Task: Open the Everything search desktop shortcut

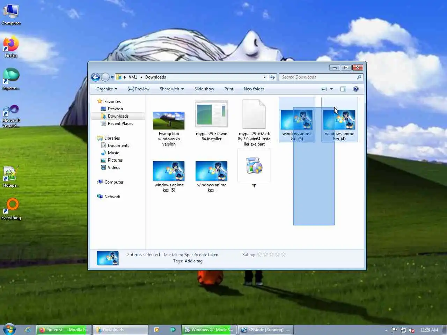Action: click(11, 209)
